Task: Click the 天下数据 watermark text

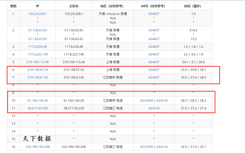Action: [x=37, y=139]
